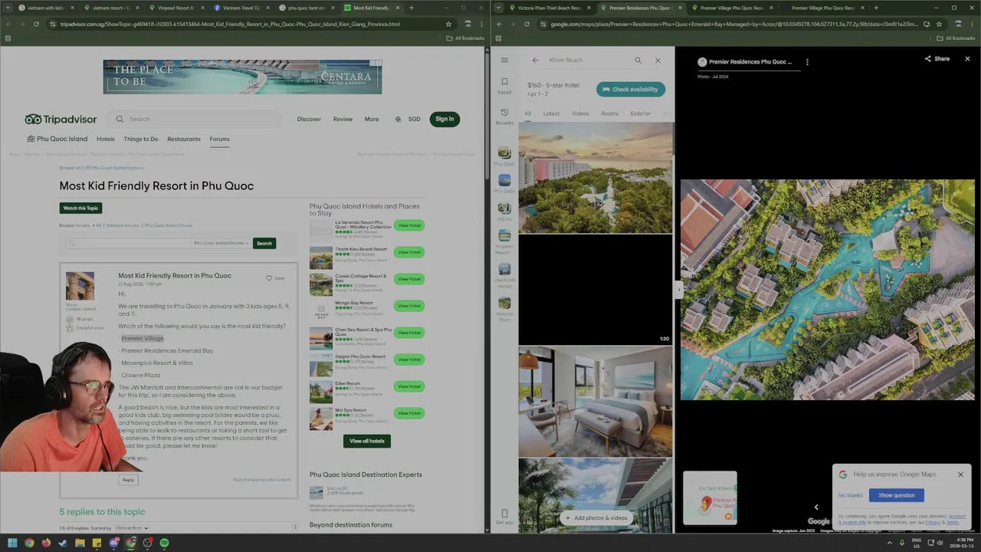Screen dimensions: 981x552
Task: Open the hotel bedroom photo thumbnail
Action: point(595,401)
